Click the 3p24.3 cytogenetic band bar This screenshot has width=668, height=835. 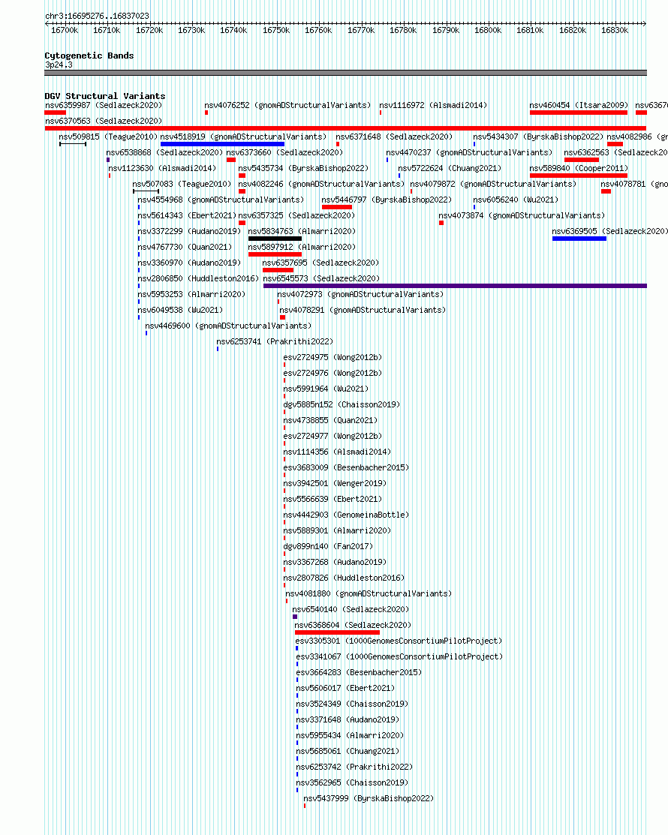tap(346, 73)
